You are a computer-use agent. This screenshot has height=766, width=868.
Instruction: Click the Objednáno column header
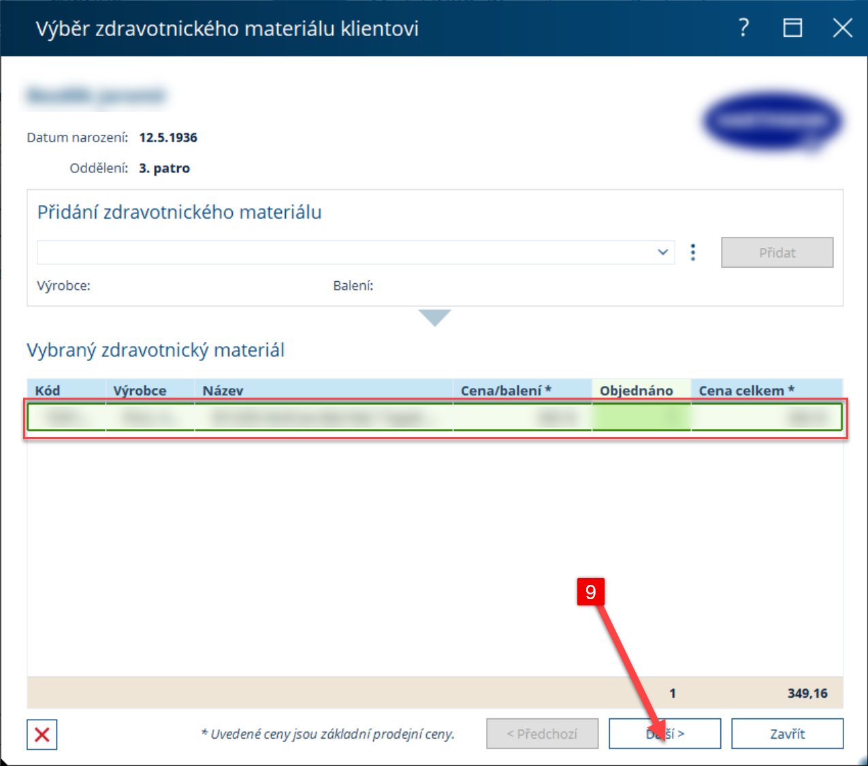pyautogui.click(x=641, y=390)
